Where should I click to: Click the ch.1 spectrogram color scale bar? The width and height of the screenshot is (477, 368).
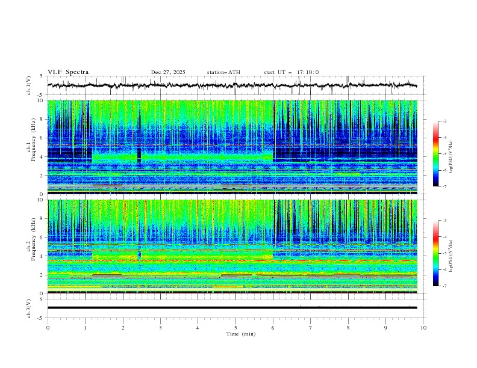436,154
